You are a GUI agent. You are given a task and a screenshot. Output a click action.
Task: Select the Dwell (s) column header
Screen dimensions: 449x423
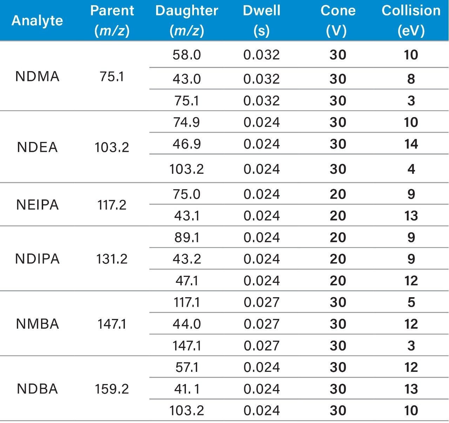click(x=262, y=21)
